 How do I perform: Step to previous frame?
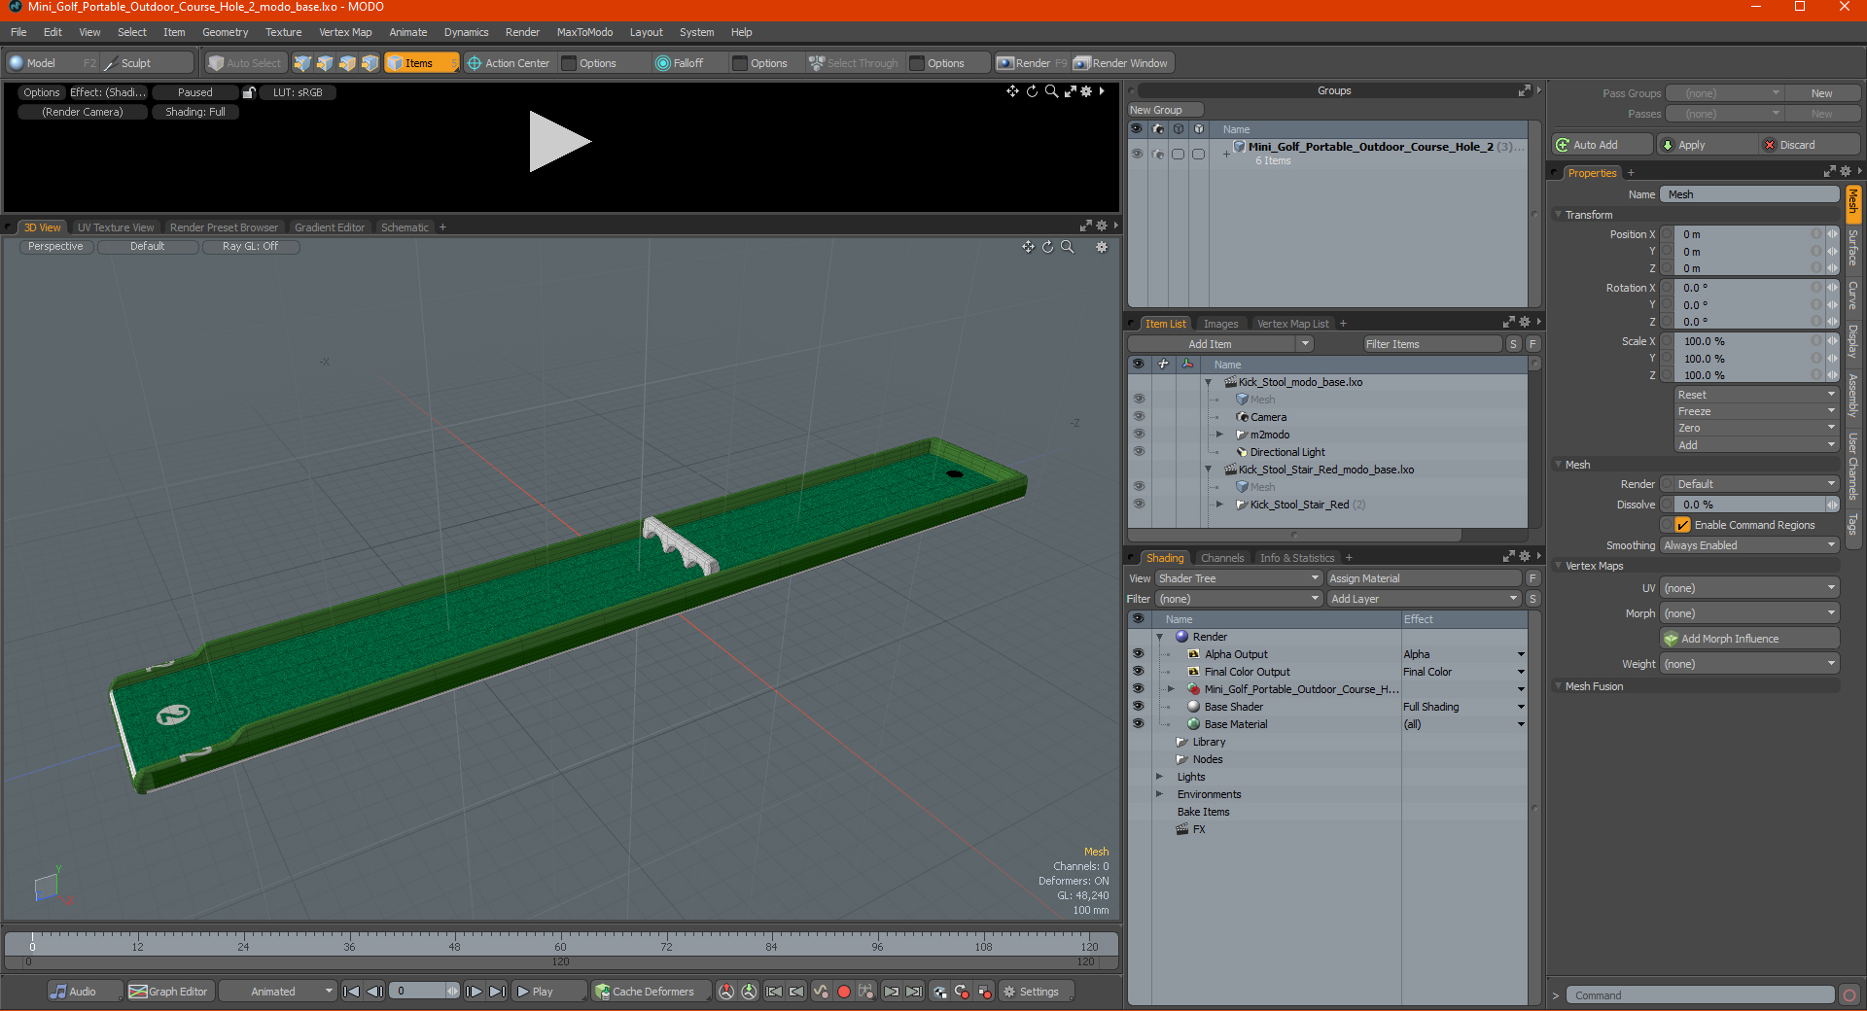pos(374,992)
